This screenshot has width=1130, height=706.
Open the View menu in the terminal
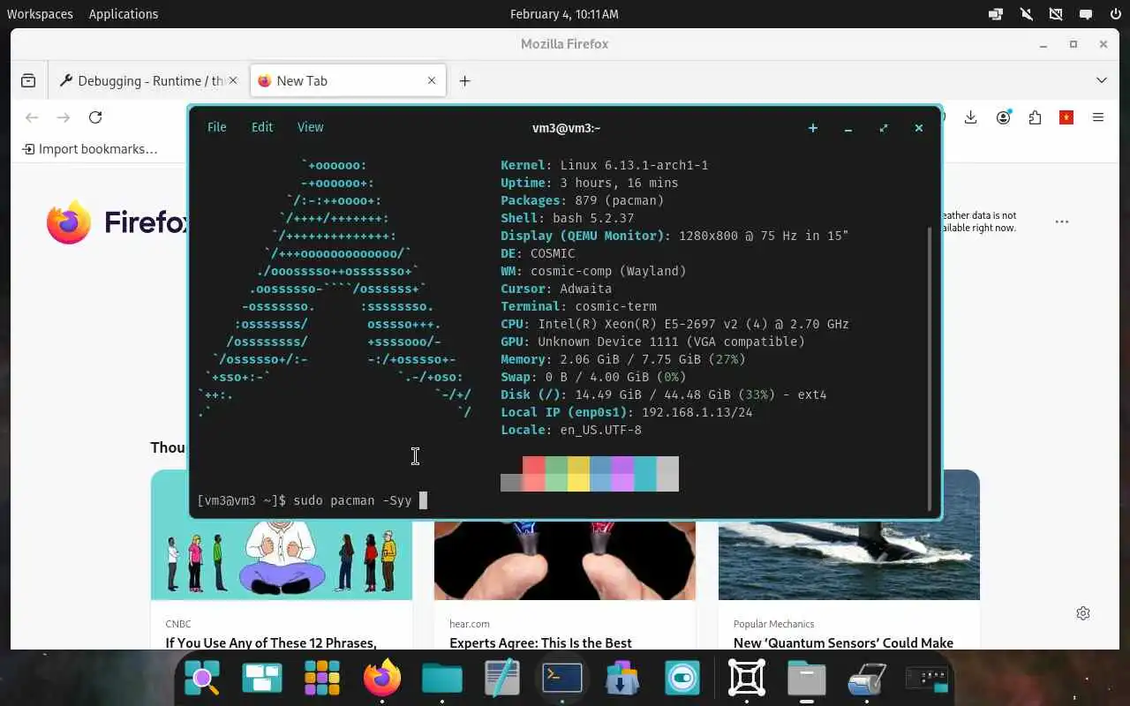(310, 127)
